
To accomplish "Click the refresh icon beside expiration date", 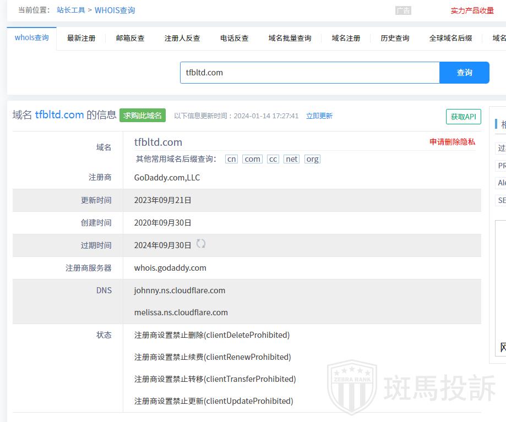I will [x=201, y=244].
